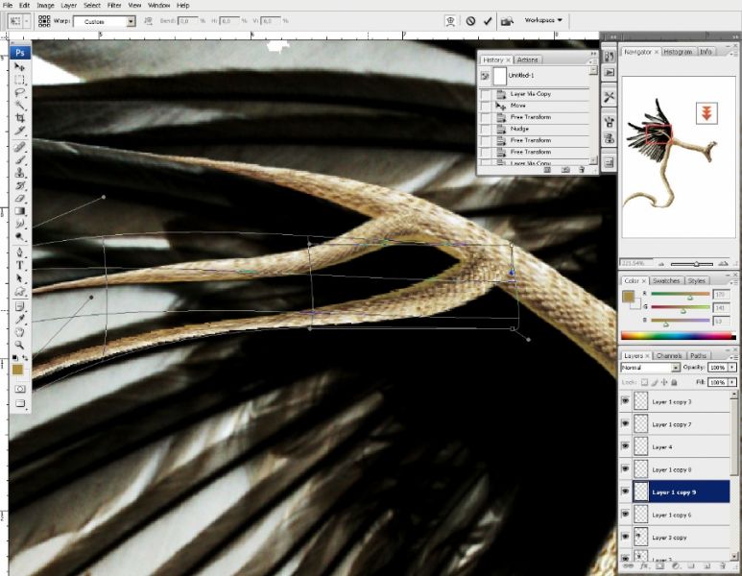Viewport: 742px width, 576px height.
Task: Click the foreground color swatch in toolbox
Action: (17, 370)
